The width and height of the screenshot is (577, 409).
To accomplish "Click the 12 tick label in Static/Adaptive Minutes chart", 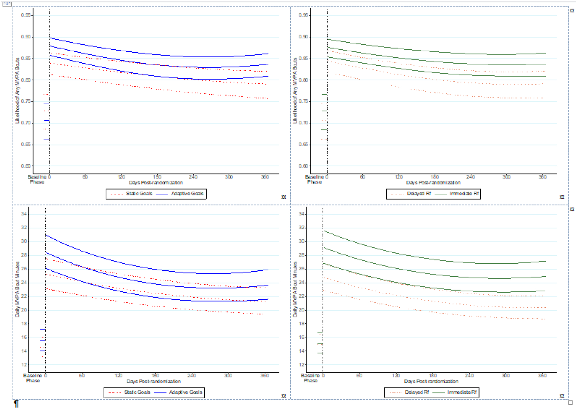I will coord(24,365).
